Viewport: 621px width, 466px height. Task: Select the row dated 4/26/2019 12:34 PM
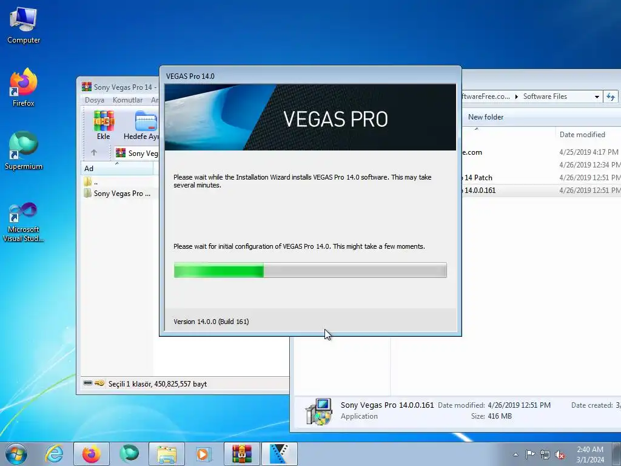pos(541,165)
